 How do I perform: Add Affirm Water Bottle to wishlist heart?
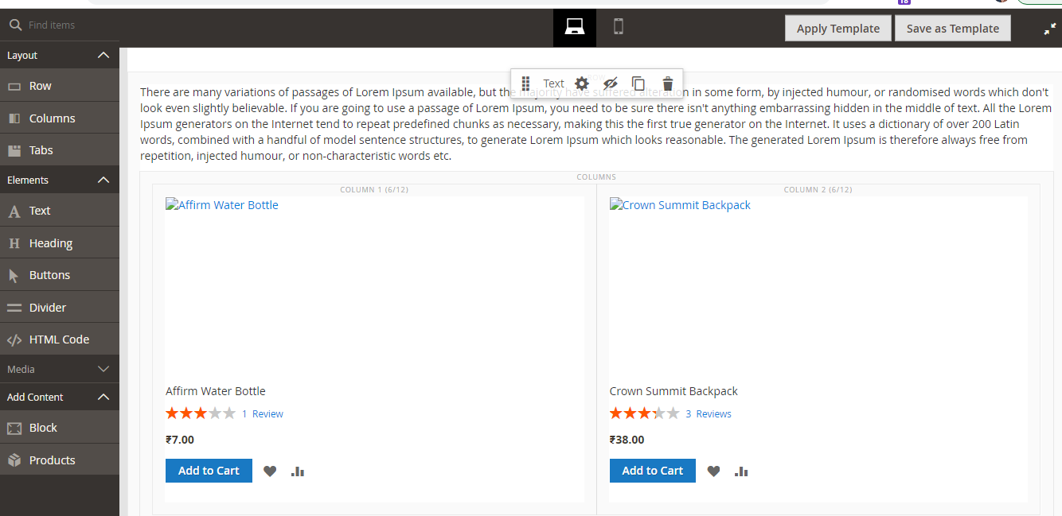[x=270, y=471]
